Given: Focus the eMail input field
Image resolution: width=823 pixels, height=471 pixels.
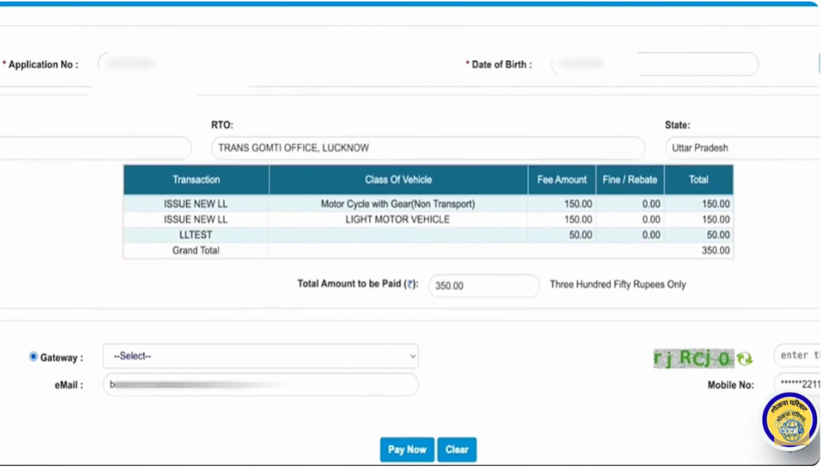Looking at the screenshot, I should (x=260, y=384).
